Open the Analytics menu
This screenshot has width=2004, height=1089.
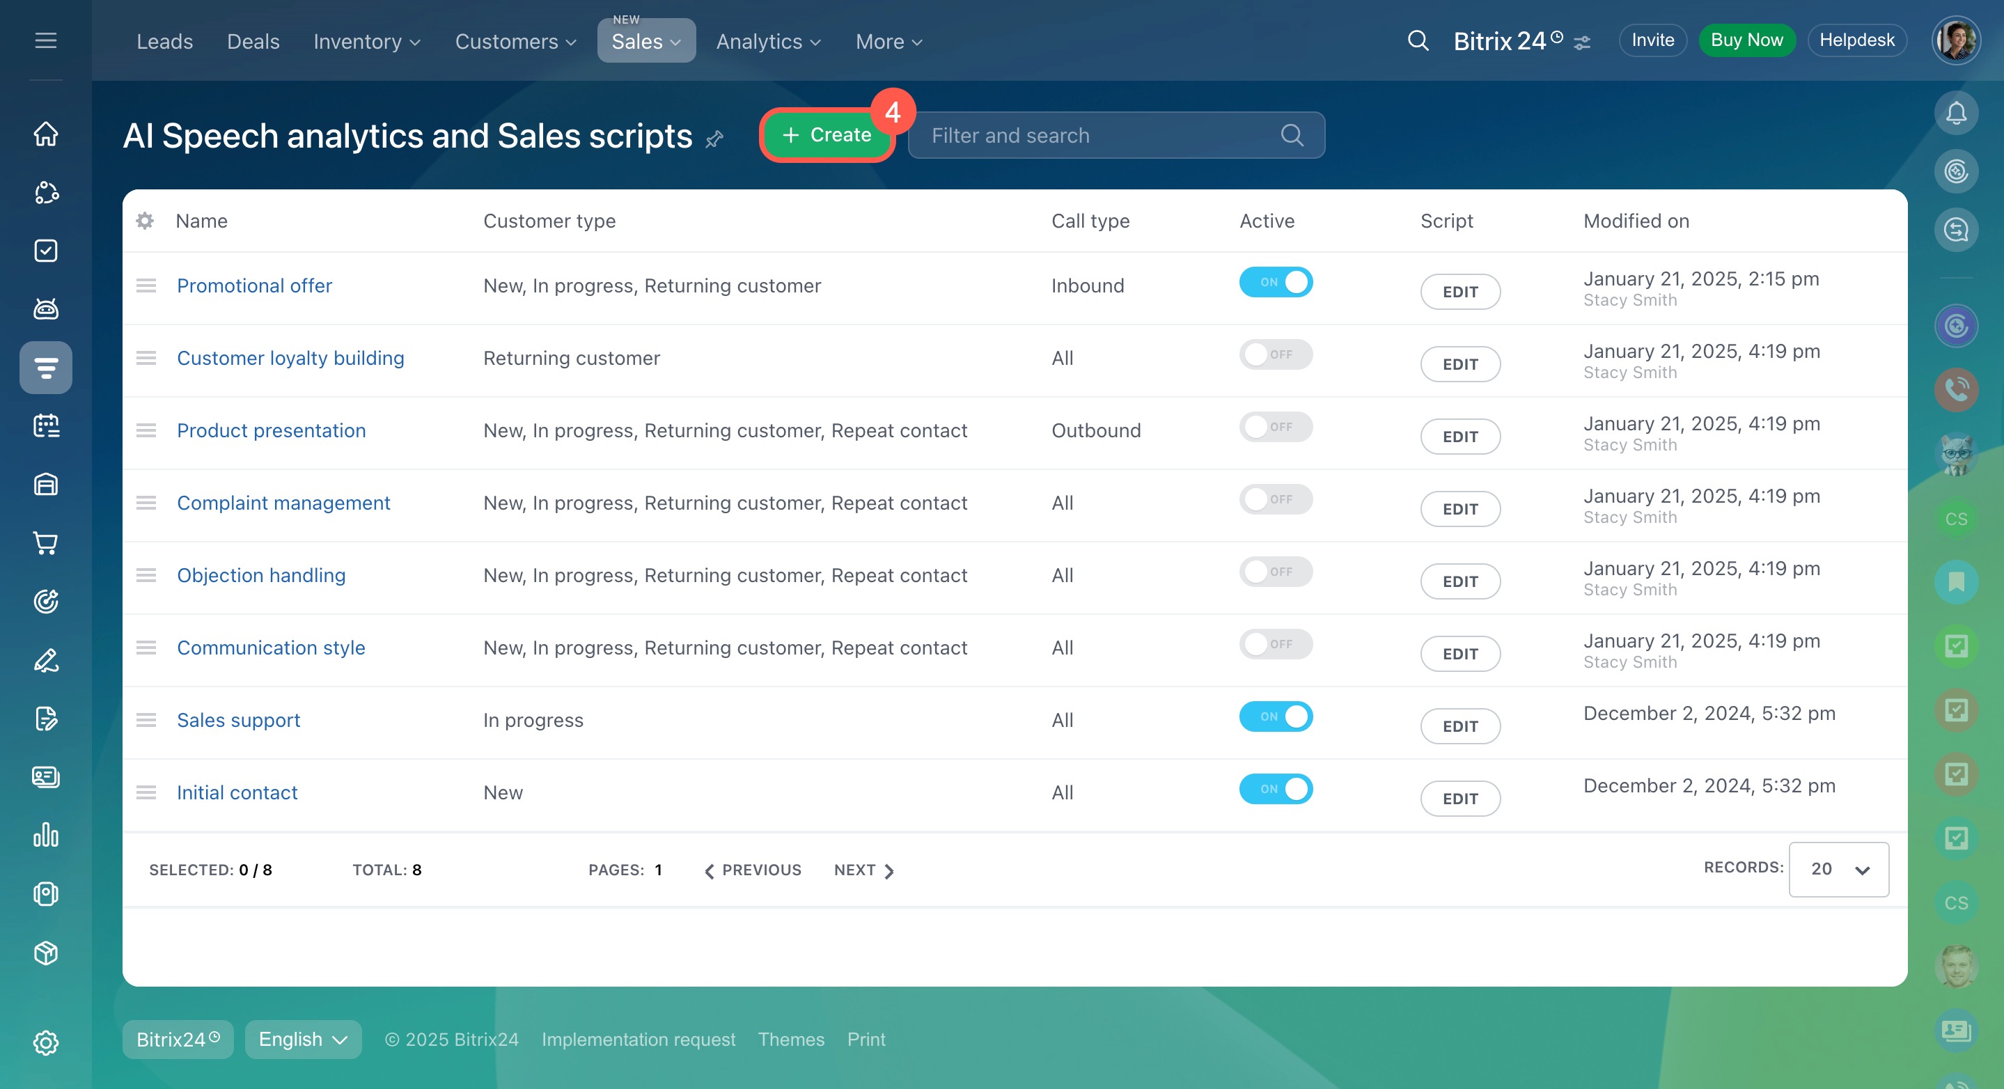click(x=768, y=41)
